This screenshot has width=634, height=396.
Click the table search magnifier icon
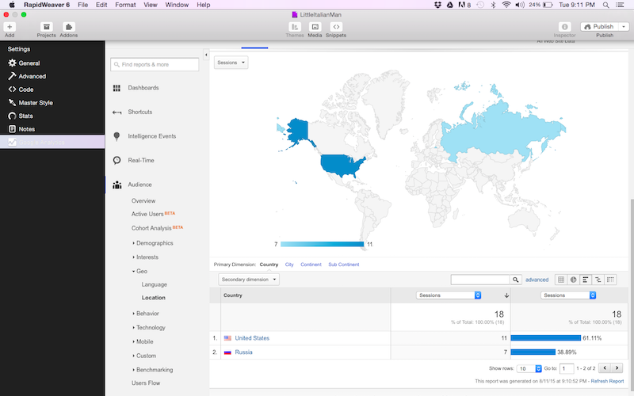coord(516,280)
